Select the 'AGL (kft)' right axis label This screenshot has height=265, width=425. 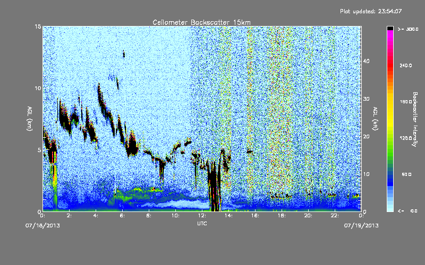click(x=375, y=119)
